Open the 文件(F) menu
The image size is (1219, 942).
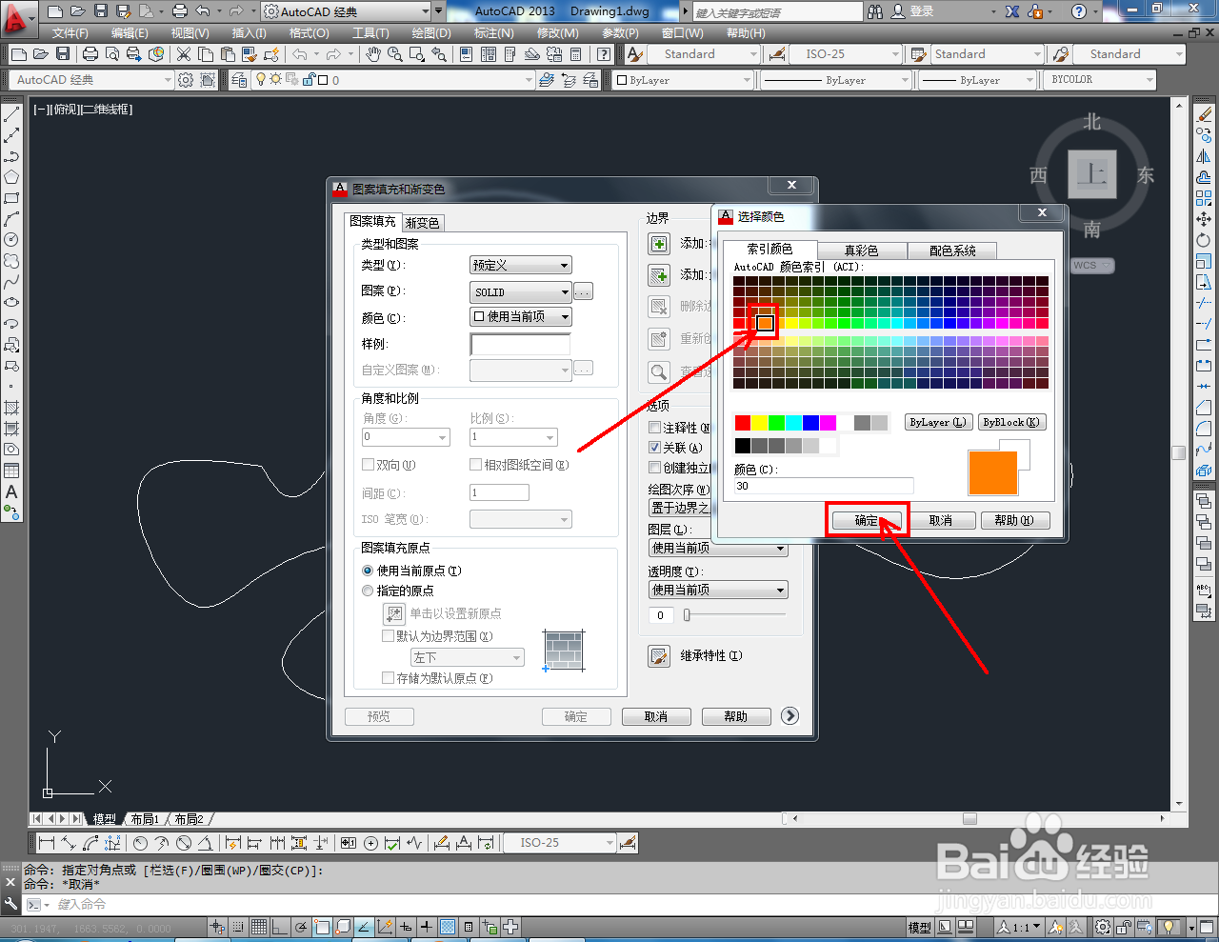(70, 33)
